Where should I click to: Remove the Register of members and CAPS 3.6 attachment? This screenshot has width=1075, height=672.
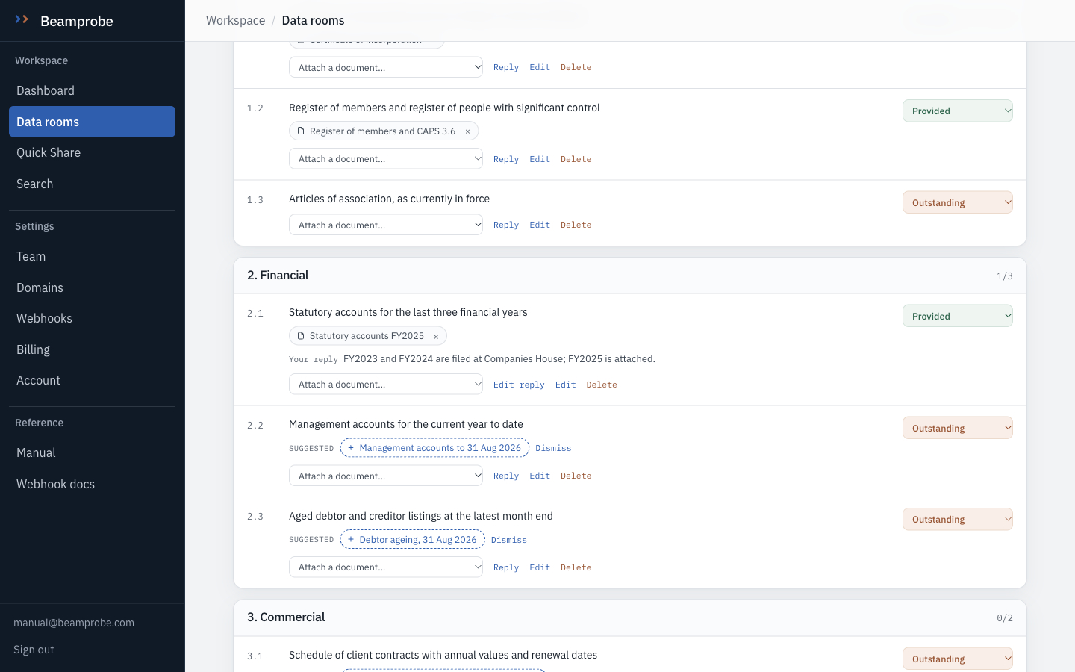coord(467,131)
